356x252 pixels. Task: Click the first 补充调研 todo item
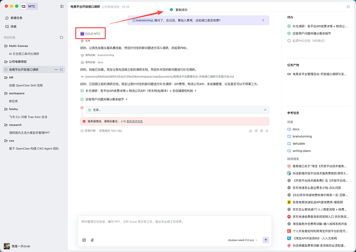coord(317,26)
